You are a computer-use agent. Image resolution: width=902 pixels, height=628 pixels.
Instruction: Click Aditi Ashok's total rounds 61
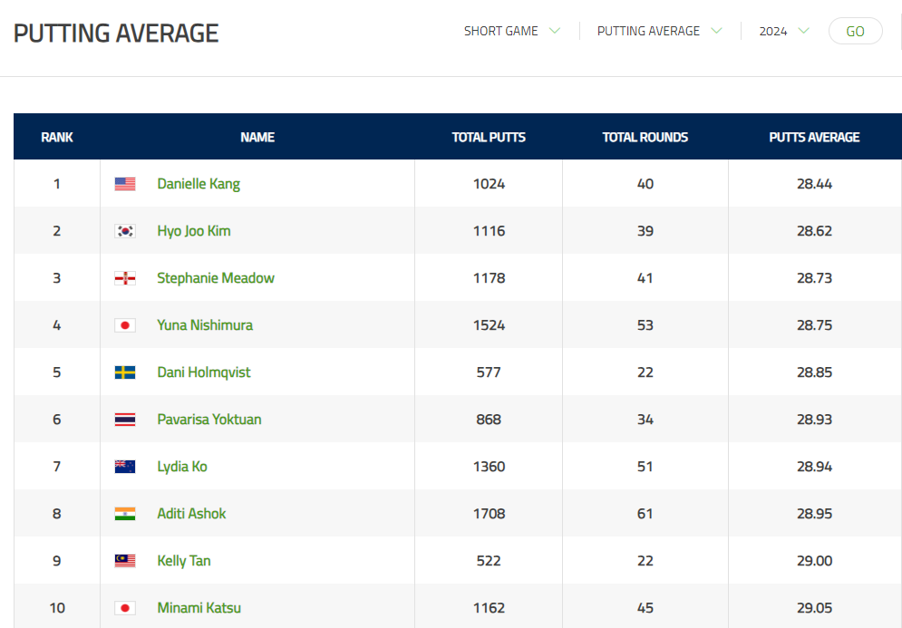pos(645,514)
